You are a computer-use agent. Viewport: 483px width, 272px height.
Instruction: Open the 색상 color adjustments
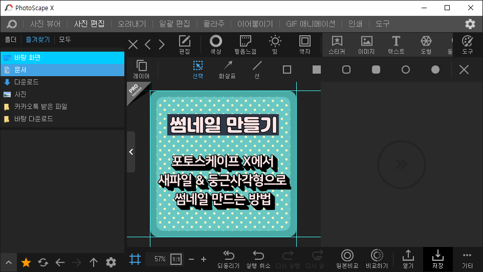point(215,44)
